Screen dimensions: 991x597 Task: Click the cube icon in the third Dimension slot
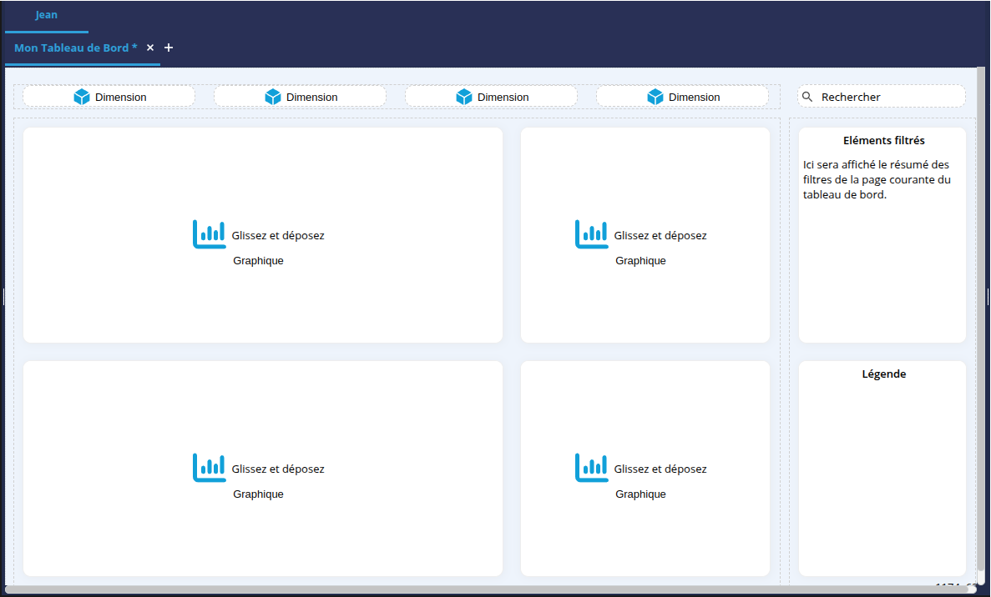click(464, 97)
